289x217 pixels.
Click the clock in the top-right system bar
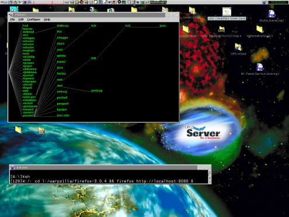(x=278, y=2)
